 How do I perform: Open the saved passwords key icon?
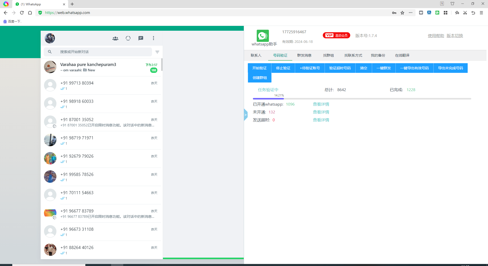click(x=394, y=13)
